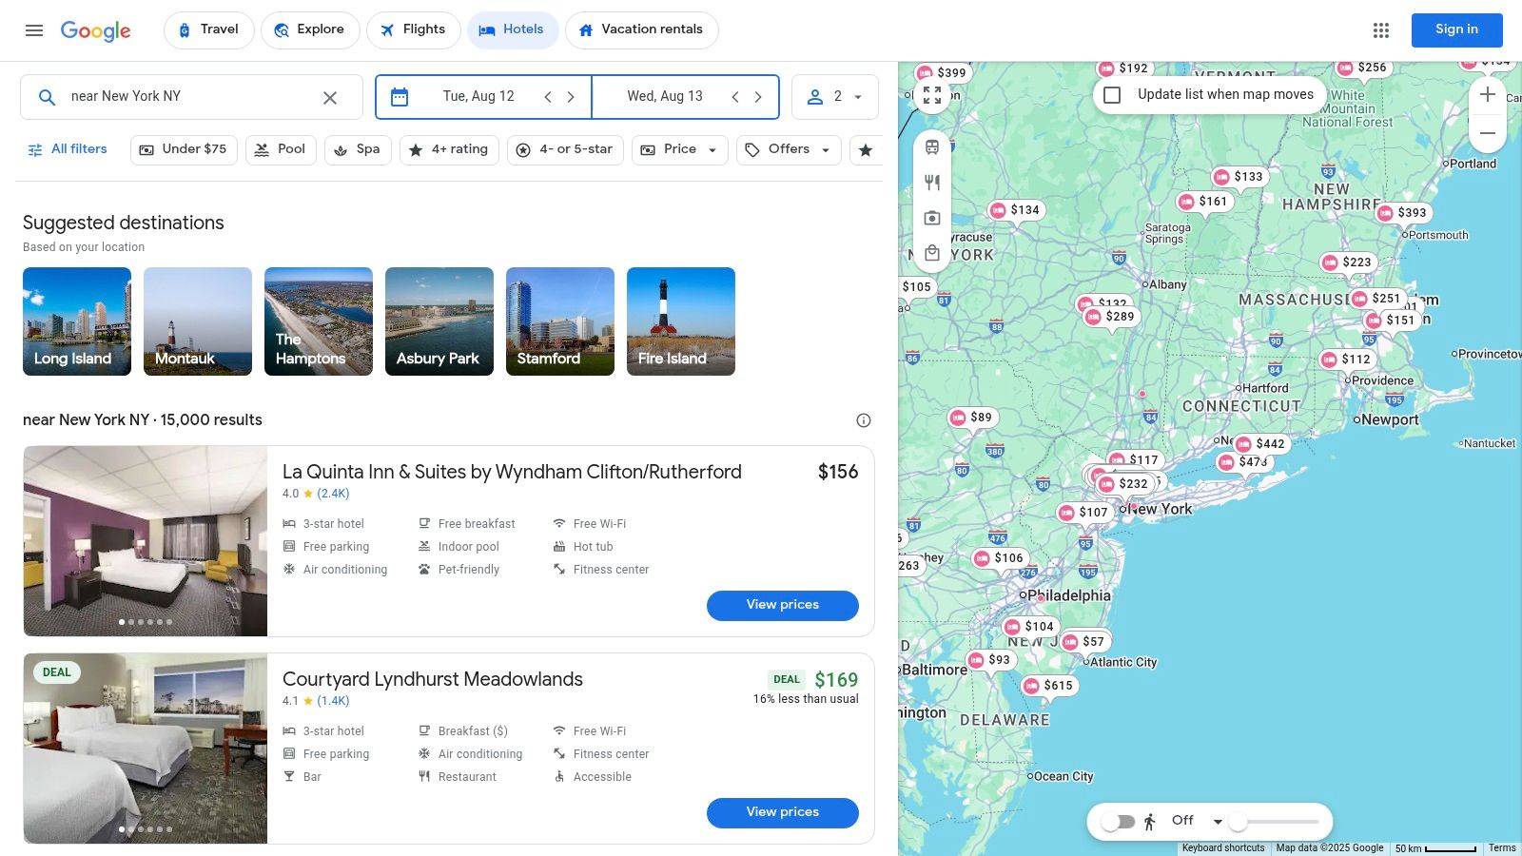Switch to the Vacation rentals tab
The image size is (1522, 856).
[642, 30]
